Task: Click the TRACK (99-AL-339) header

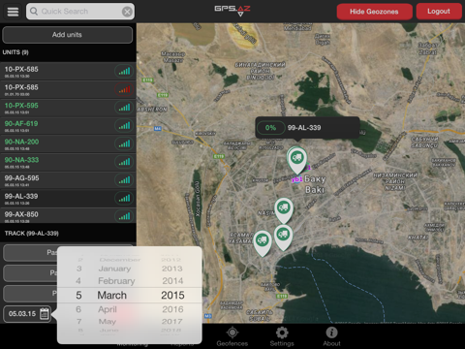Action: click(32, 234)
